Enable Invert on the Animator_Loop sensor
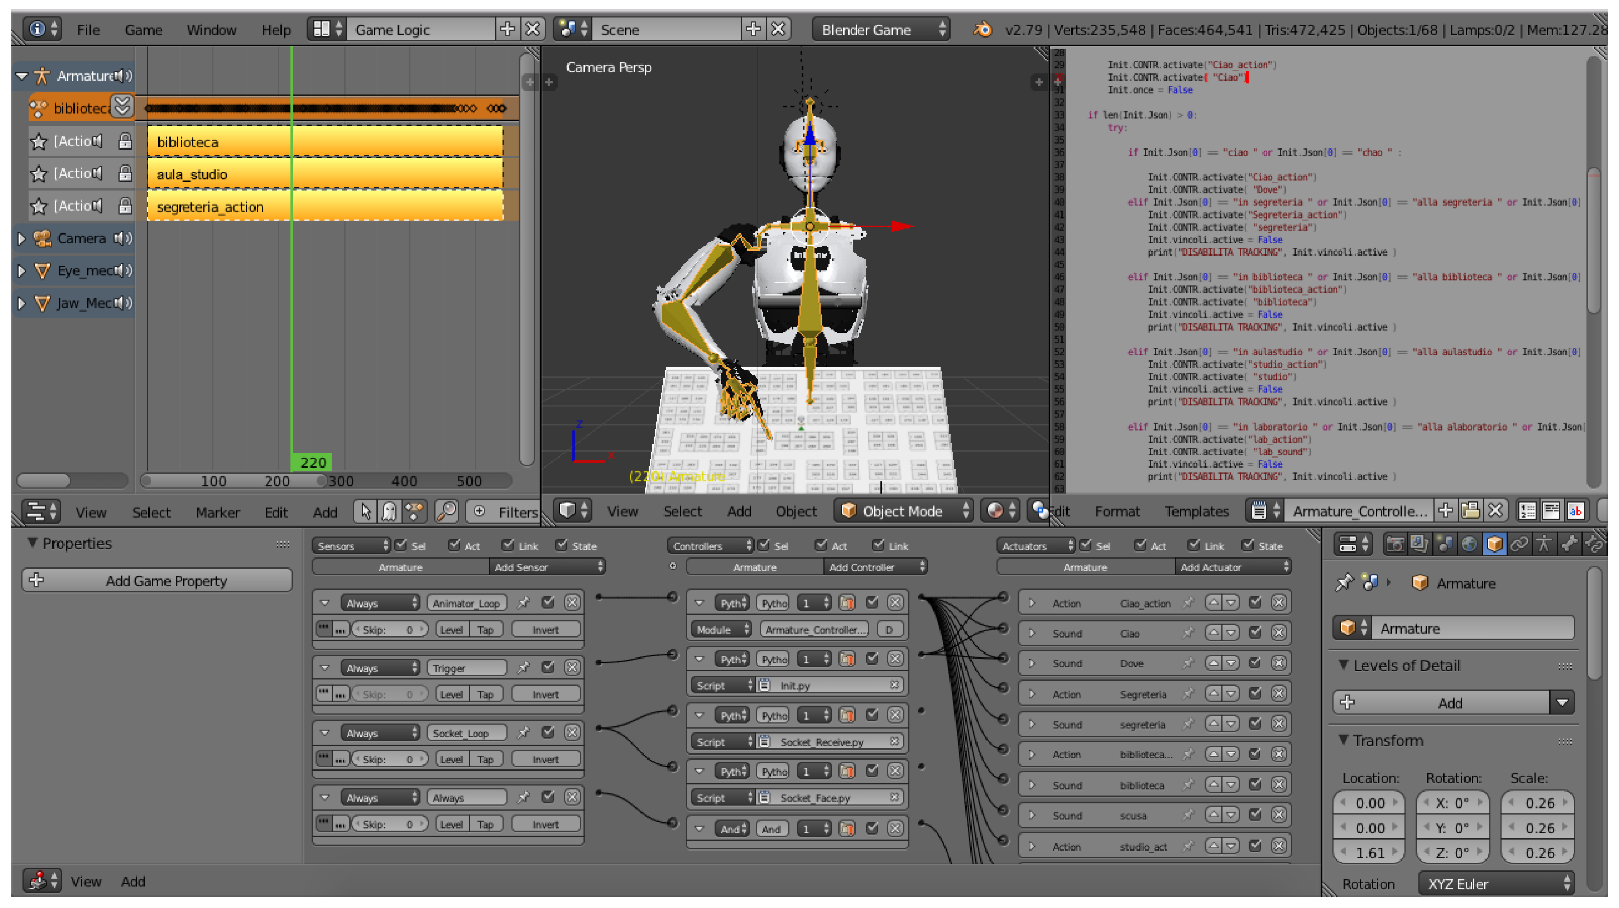The width and height of the screenshot is (1619, 908). [x=544, y=628]
